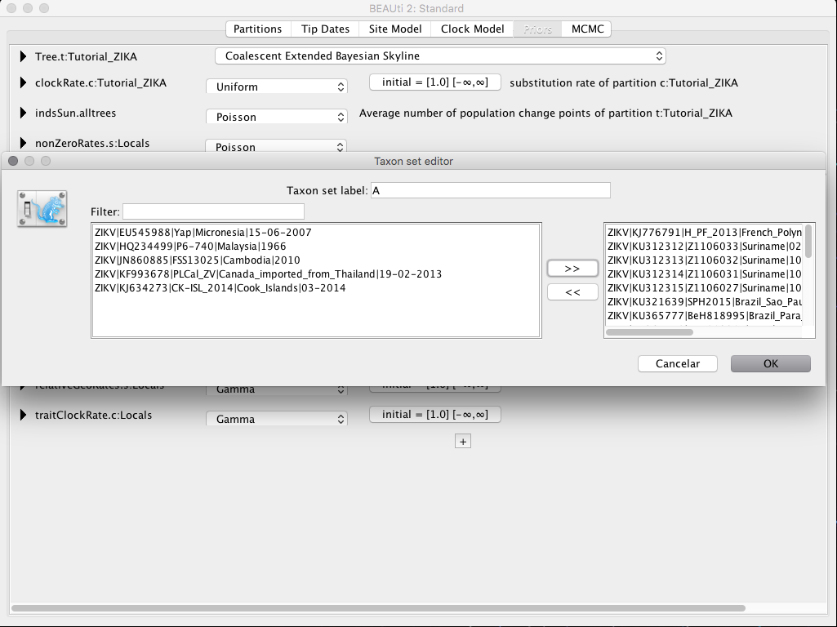The width and height of the screenshot is (837, 627).
Task: Open the Uniform distribution dropdown for clockRate
Action: point(275,86)
